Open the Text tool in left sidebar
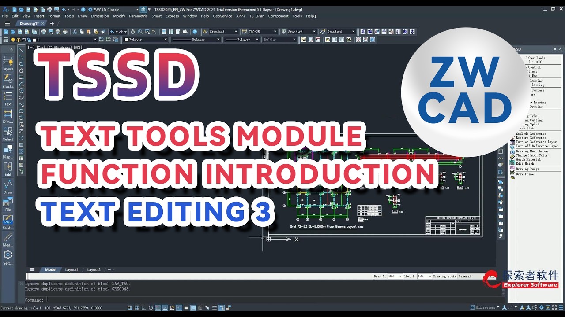Image resolution: width=565 pixels, height=317 pixels. click(8, 99)
